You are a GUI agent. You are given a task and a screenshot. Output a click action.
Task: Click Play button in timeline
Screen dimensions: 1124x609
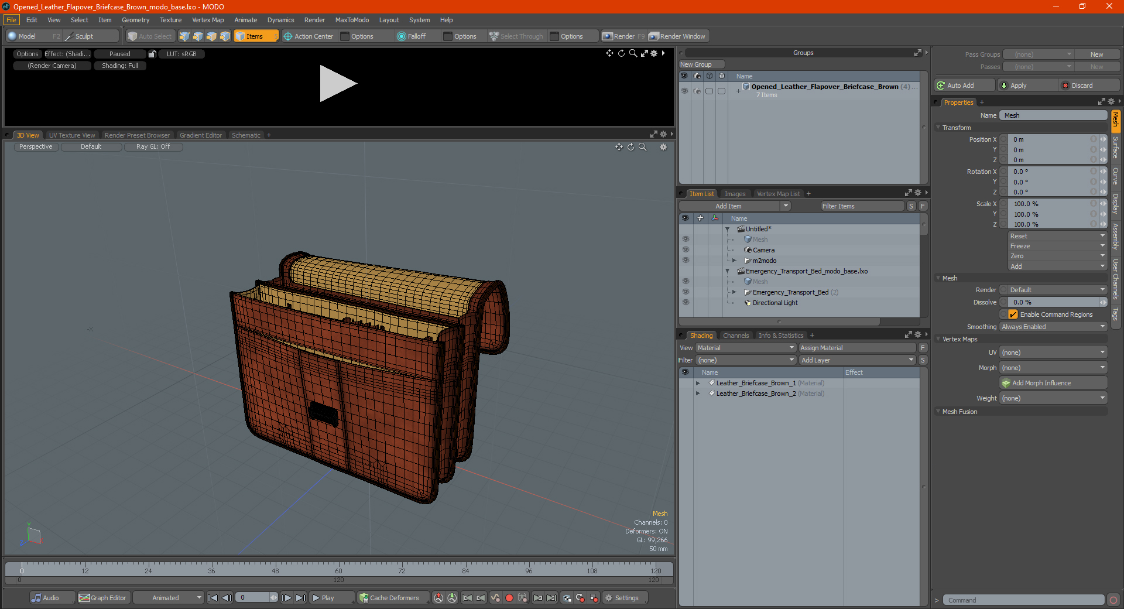click(331, 598)
